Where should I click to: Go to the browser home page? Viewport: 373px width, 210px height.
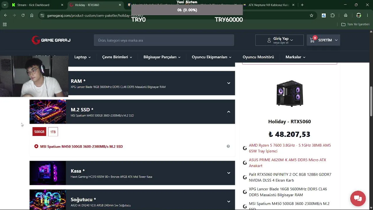32,15
